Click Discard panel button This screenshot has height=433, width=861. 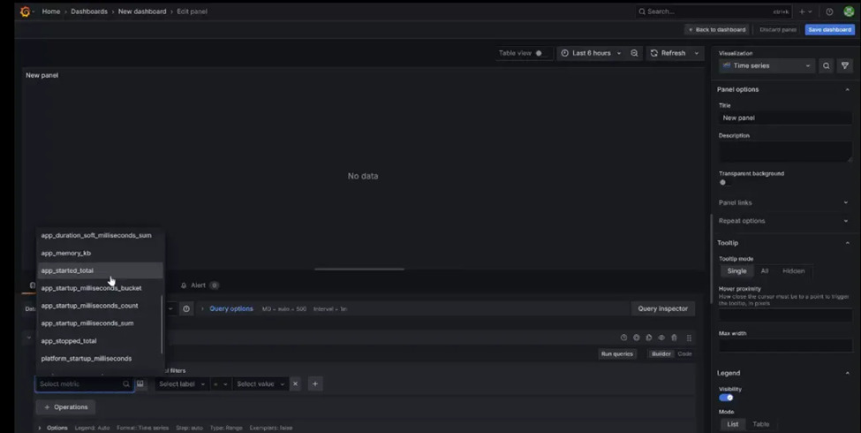[x=777, y=30]
